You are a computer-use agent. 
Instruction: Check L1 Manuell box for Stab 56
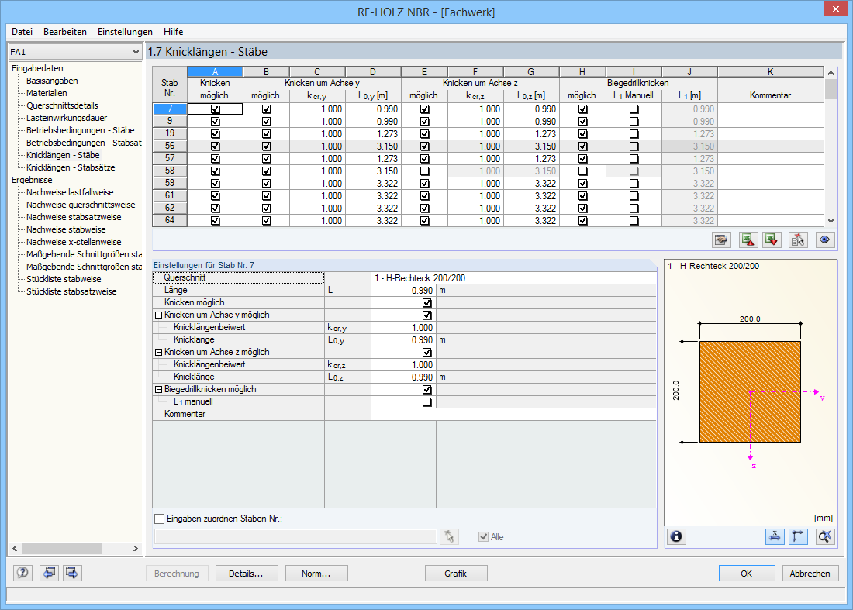634,146
